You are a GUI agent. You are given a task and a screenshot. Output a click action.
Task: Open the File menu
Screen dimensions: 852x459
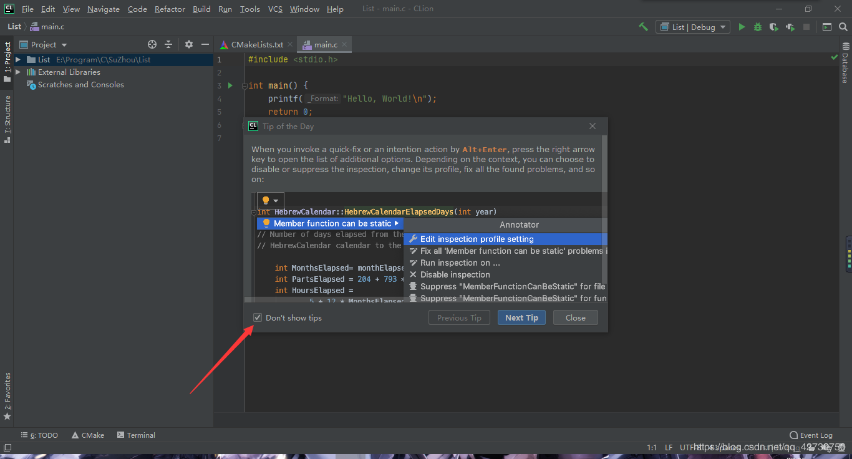(27, 9)
